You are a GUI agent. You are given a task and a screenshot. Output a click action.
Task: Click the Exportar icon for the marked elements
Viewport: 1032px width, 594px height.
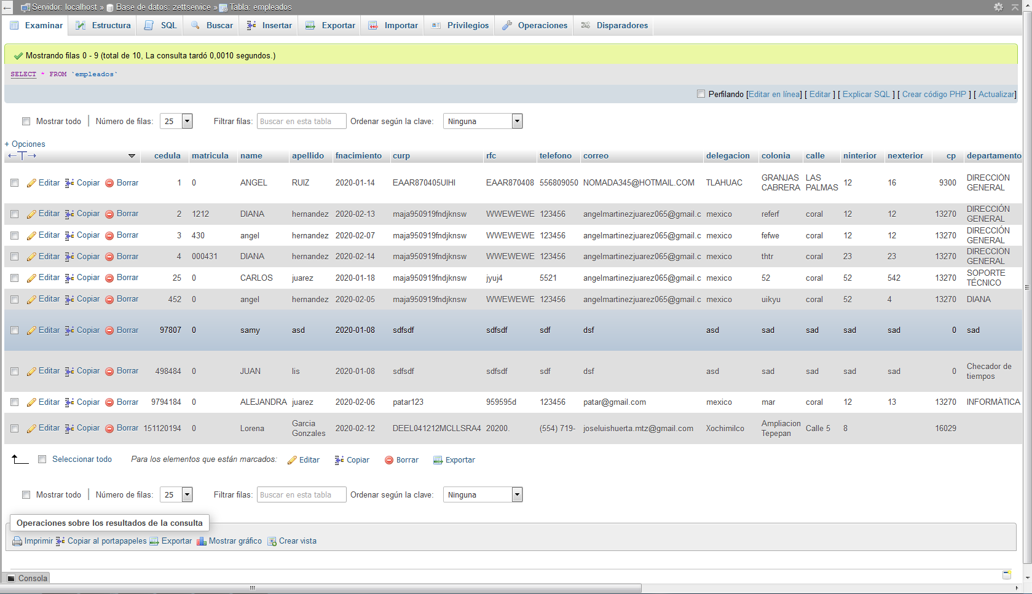[438, 460]
